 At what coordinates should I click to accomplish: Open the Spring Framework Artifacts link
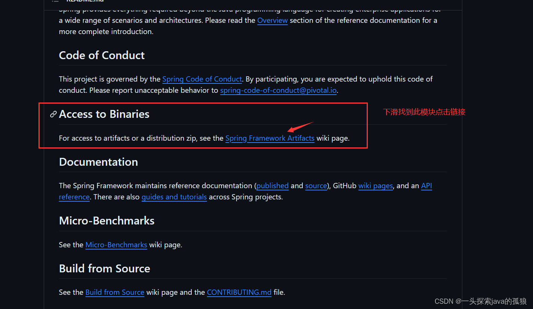pos(270,138)
